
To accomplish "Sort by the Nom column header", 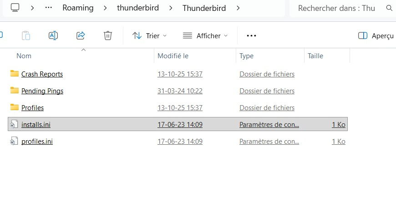I will [x=24, y=56].
